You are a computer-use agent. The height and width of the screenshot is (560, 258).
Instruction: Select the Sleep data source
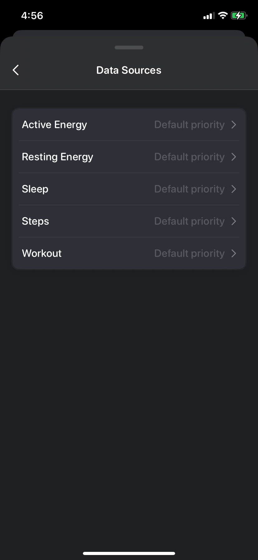pyautogui.click(x=129, y=189)
